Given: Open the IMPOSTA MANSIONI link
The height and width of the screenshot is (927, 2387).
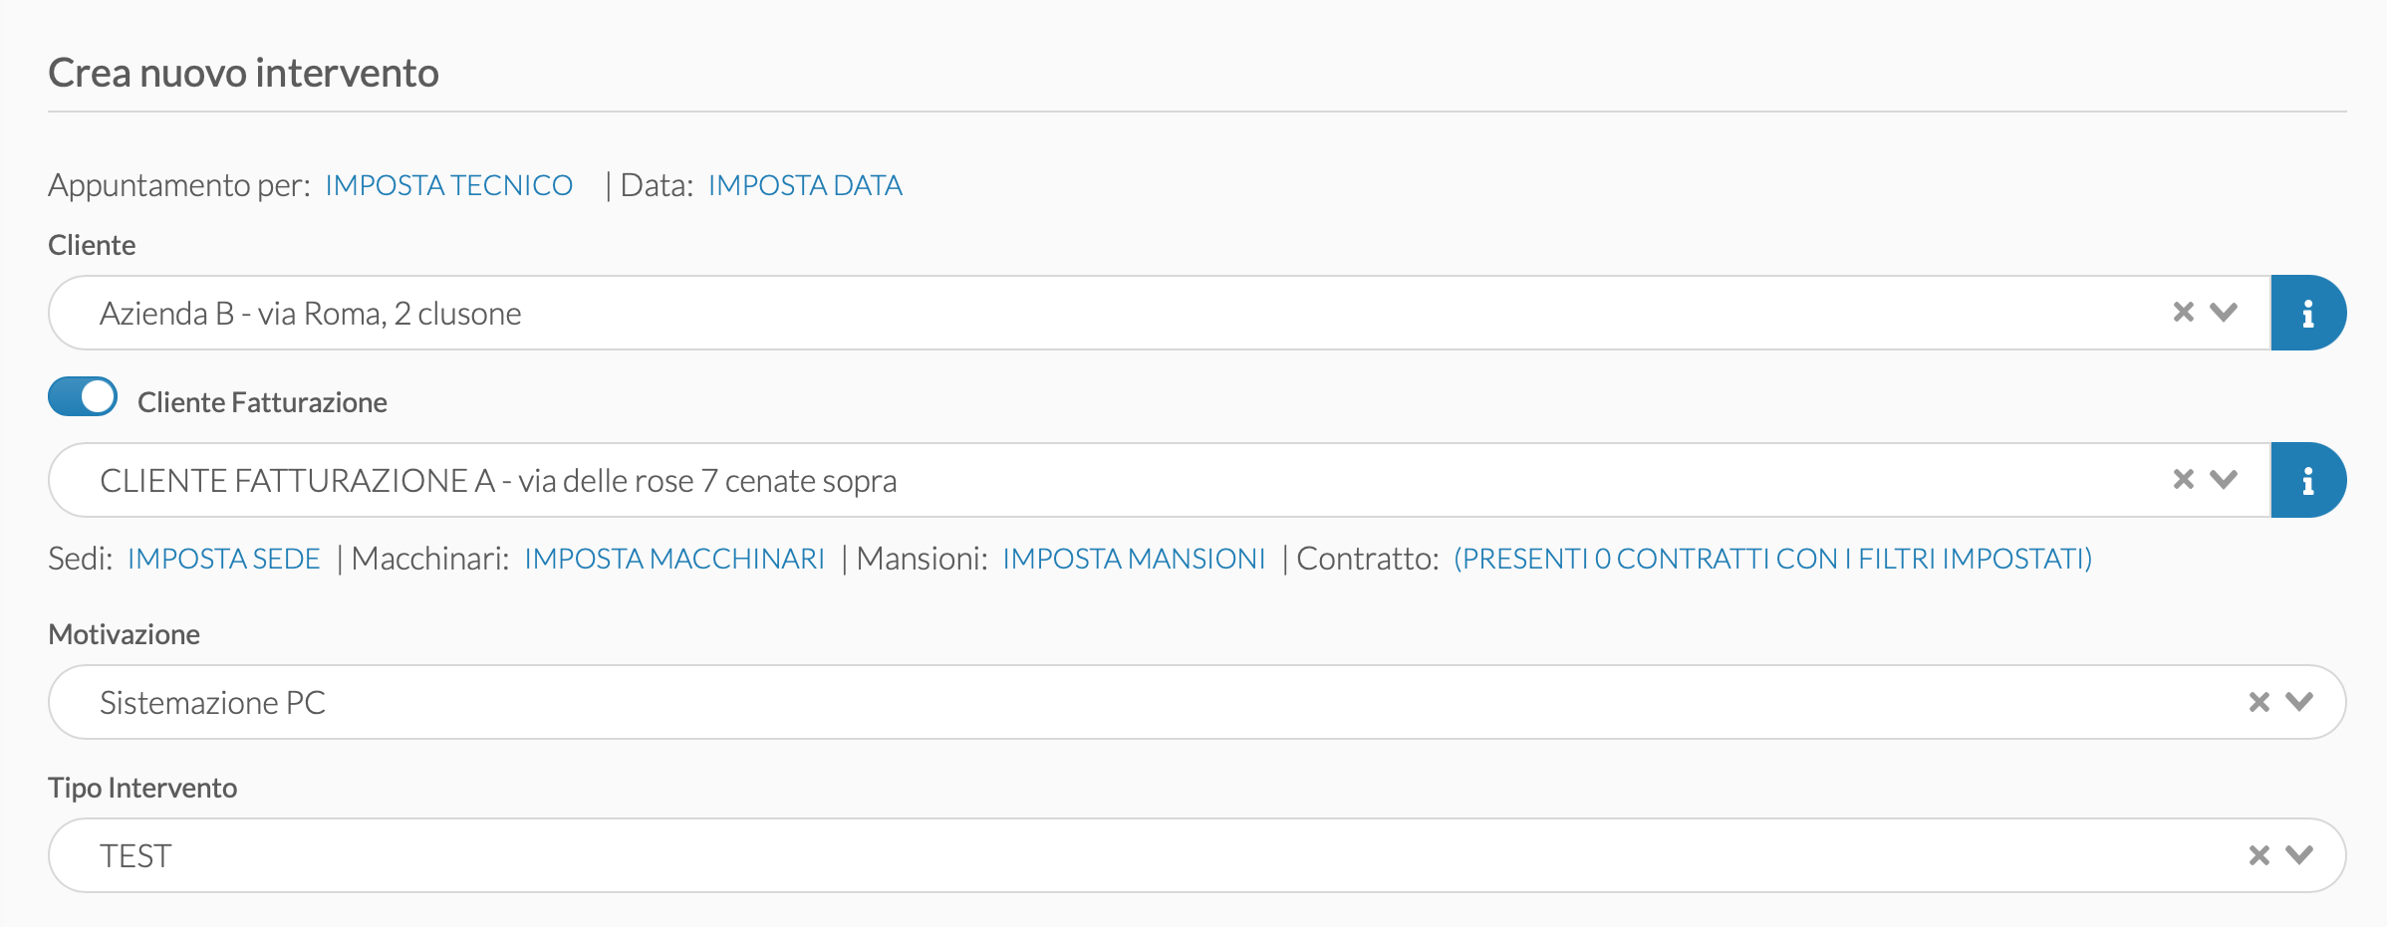Looking at the screenshot, I should [1134, 559].
